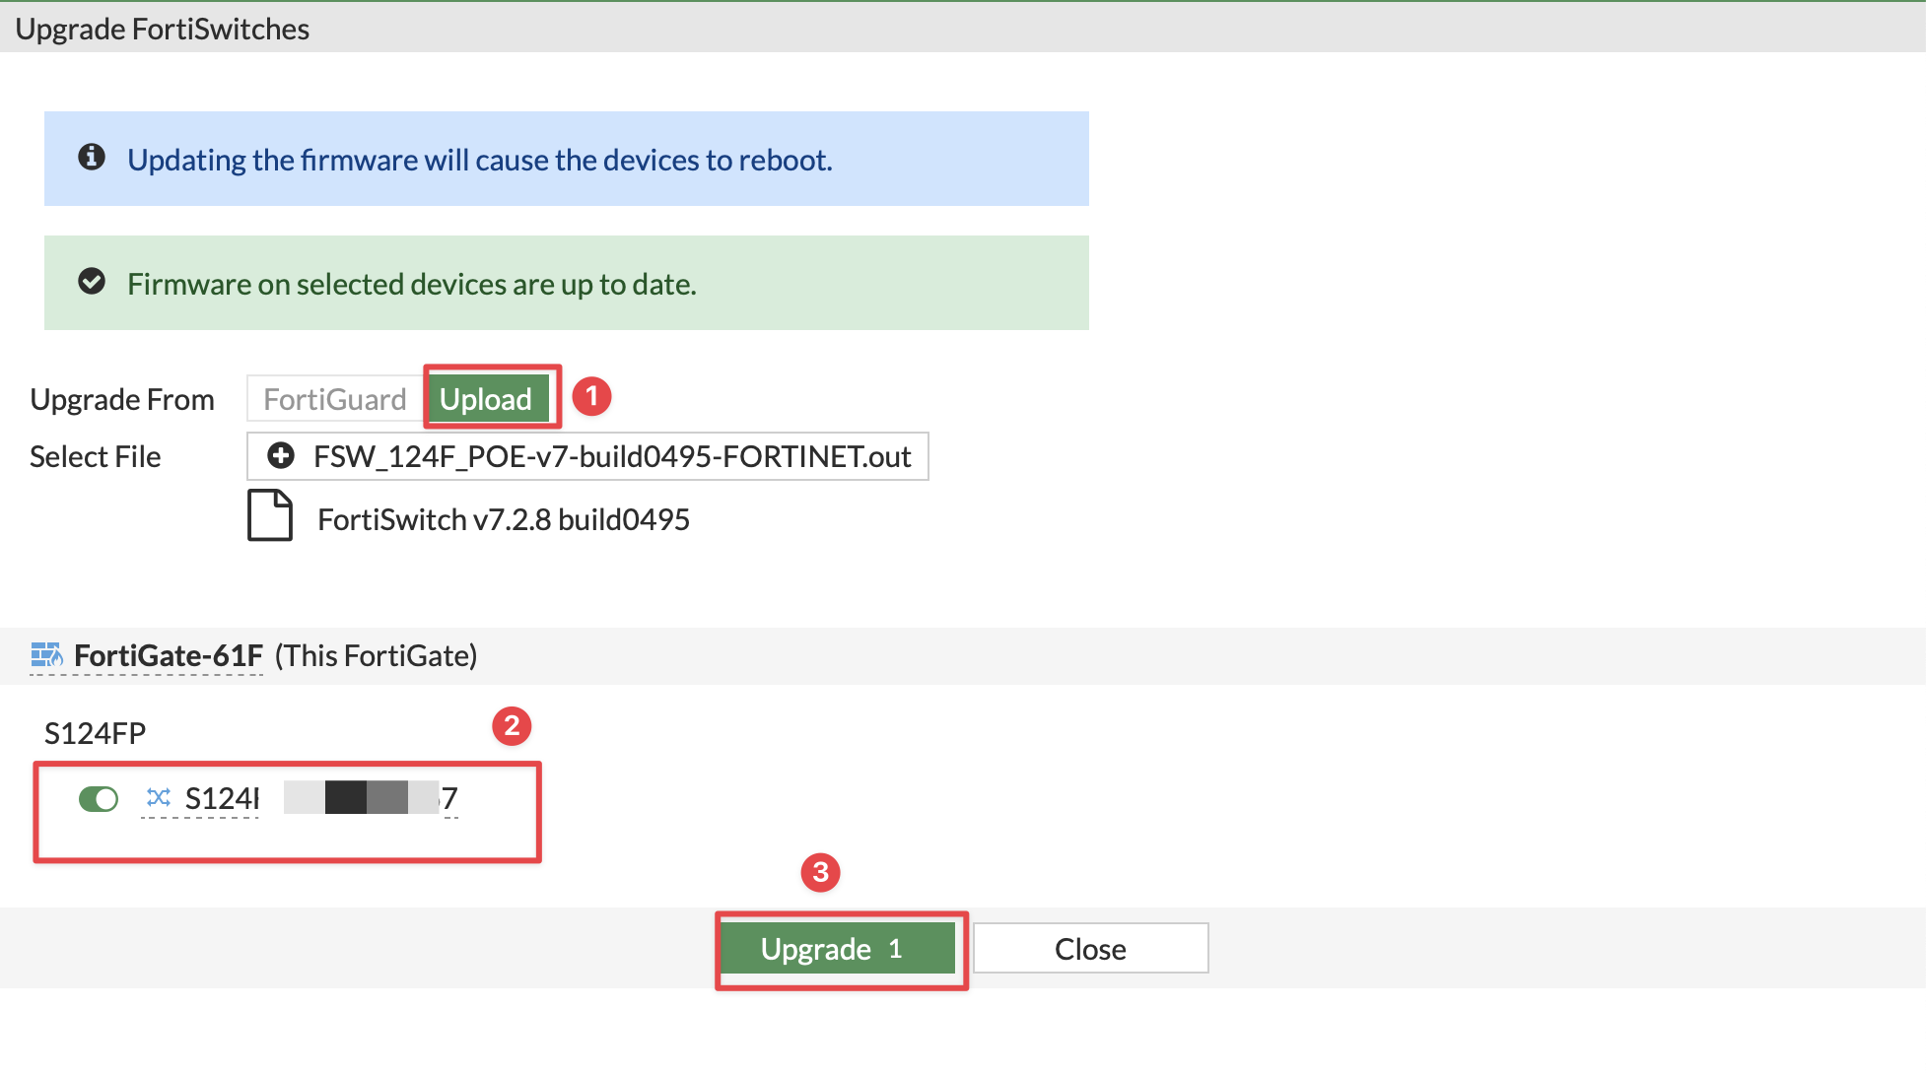1926x1076 pixels.
Task: Click the Close button
Action: 1090,949
